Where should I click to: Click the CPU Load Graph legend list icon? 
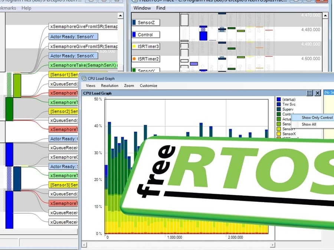[310, 93]
